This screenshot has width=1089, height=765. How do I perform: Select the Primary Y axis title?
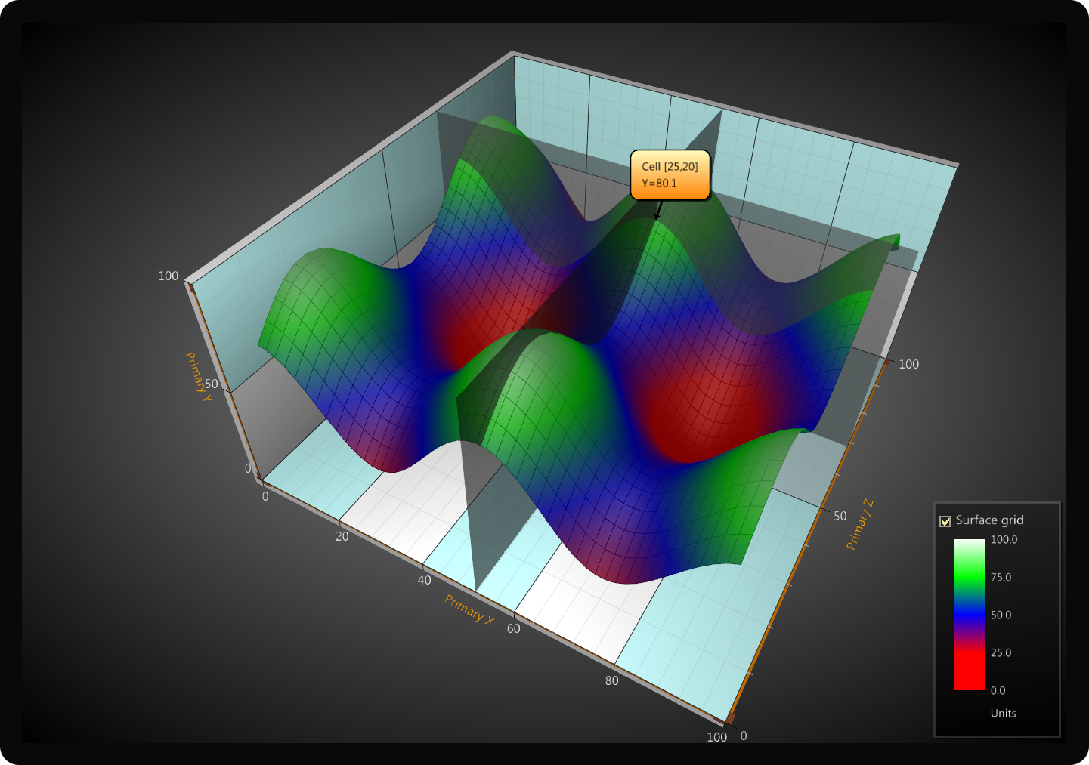click(x=198, y=376)
